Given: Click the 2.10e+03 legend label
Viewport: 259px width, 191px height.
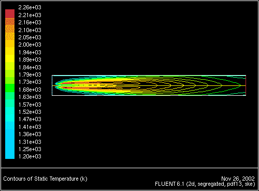Looking at the screenshot, I should pos(30,30).
